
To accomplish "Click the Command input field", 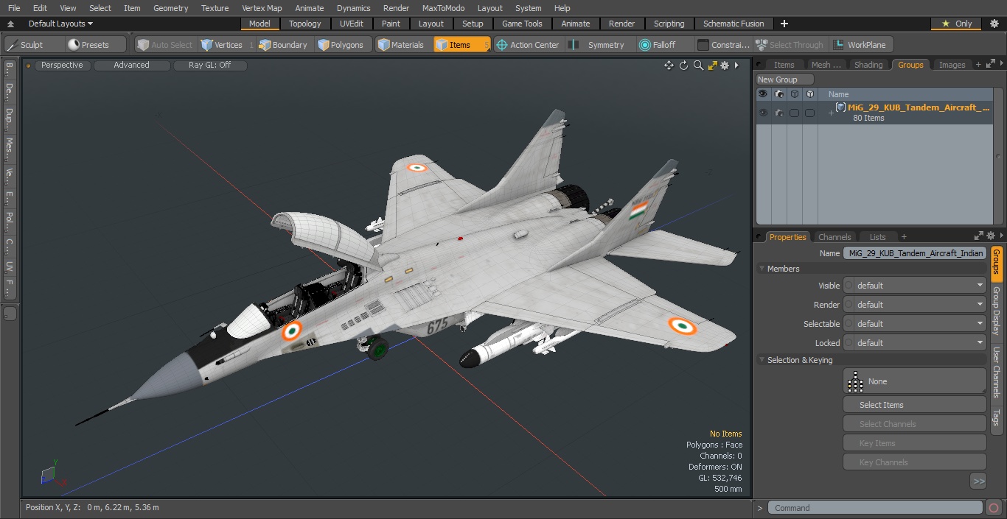I will 874,508.
